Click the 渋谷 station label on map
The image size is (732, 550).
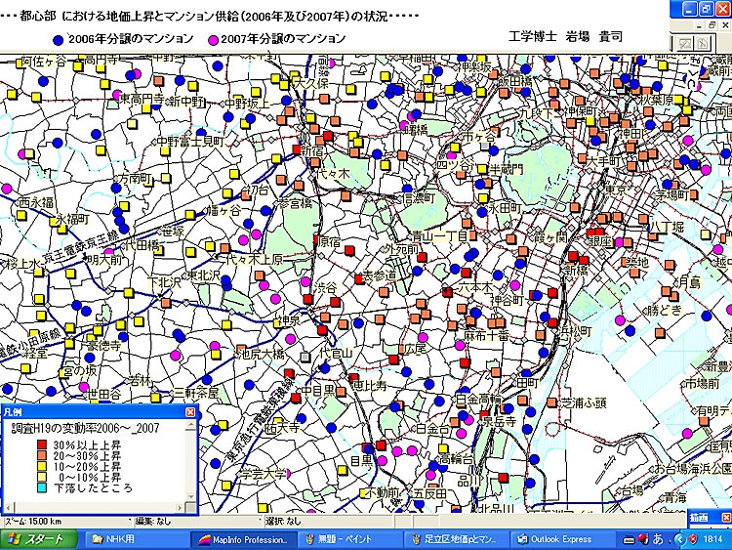coord(325,288)
